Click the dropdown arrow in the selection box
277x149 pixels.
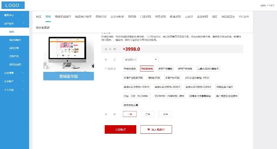[156, 59]
